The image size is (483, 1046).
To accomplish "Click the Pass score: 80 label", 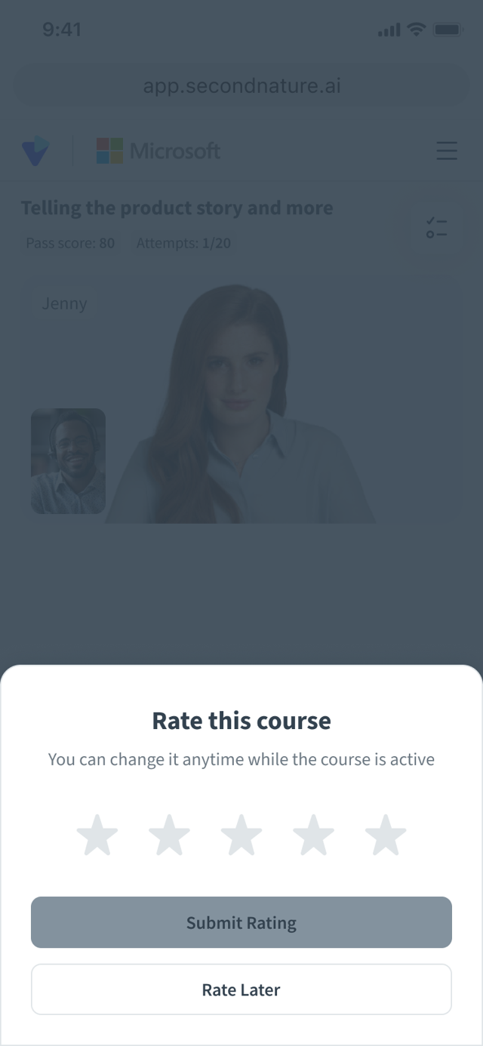I will (70, 243).
